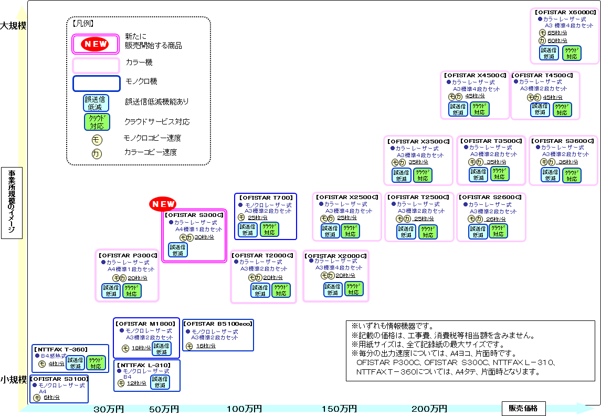This screenshot has width=601, height=416.
Task: Click the クラウド対応 badge on NTTFAX T-360
Action: [x=96, y=363]
